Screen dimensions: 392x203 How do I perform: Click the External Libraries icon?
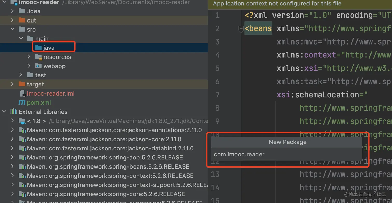(13, 112)
